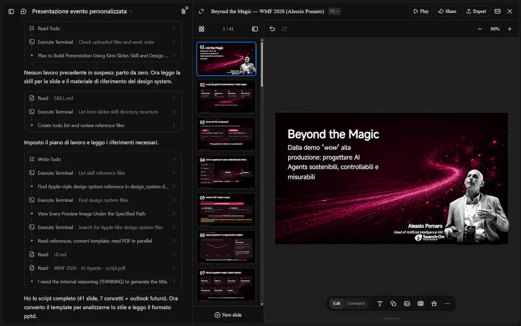Click the Alessio Pomaro name on slide

[425, 226]
